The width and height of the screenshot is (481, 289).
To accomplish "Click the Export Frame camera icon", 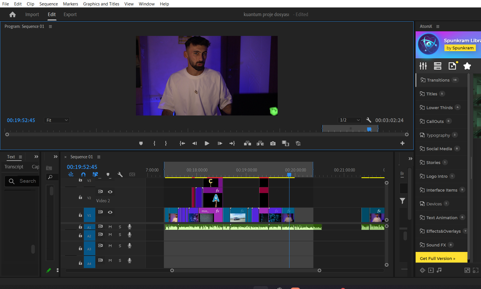I will [x=273, y=143].
